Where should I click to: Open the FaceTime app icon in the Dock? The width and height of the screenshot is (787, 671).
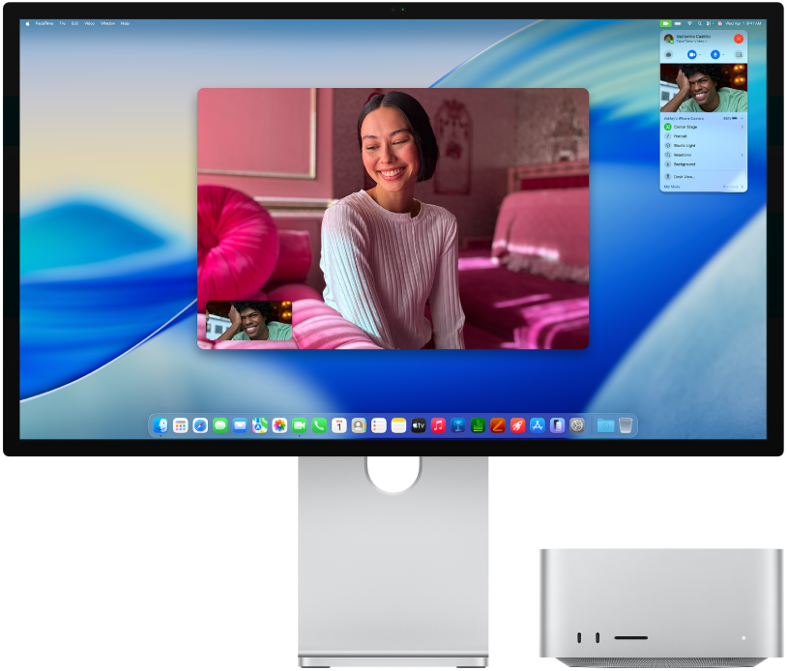(x=299, y=423)
